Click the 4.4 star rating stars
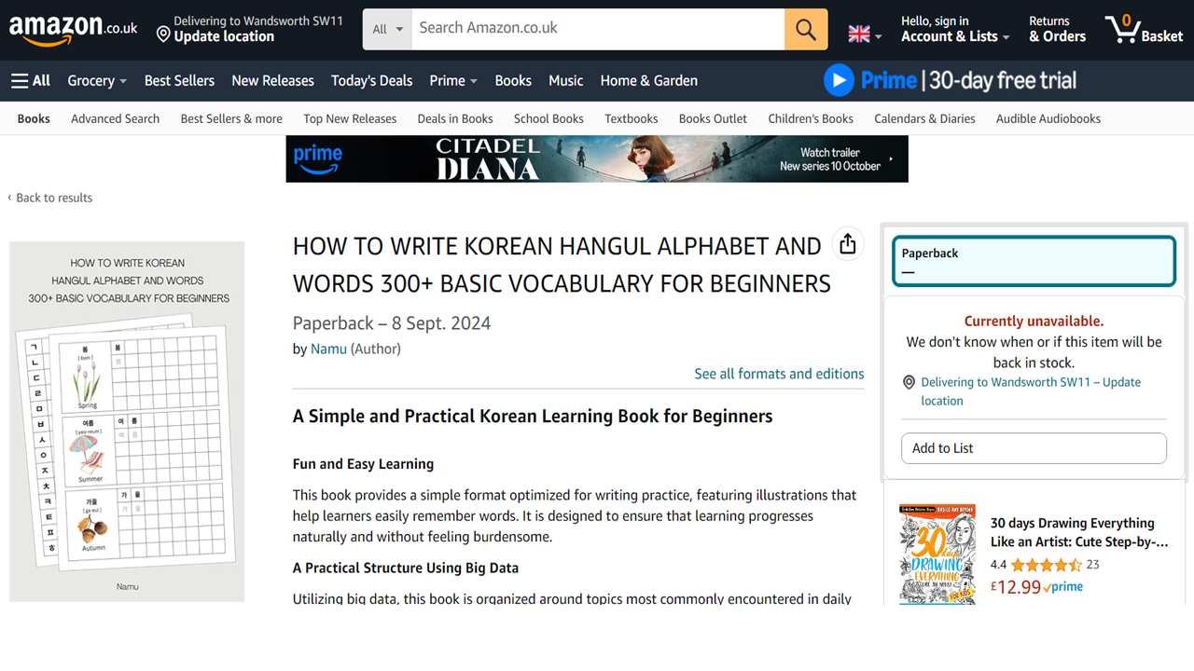 1046,565
